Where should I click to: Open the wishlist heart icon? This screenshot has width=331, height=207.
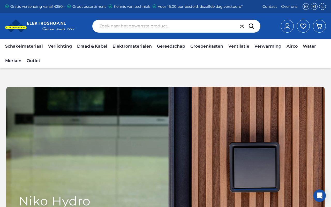click(x=303, y=26)
